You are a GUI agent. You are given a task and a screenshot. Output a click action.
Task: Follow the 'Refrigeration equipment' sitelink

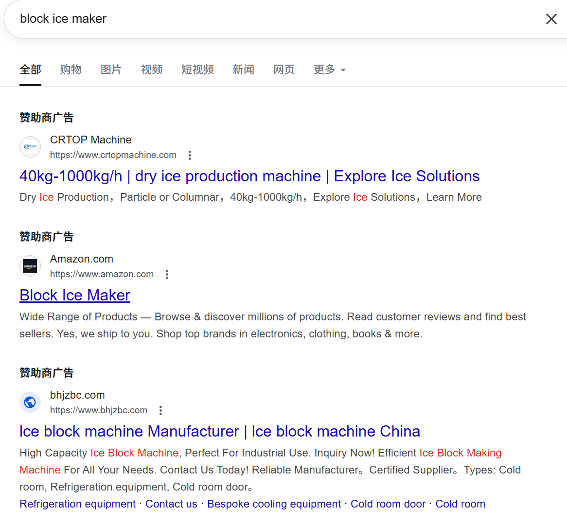(x=77, y=504)
